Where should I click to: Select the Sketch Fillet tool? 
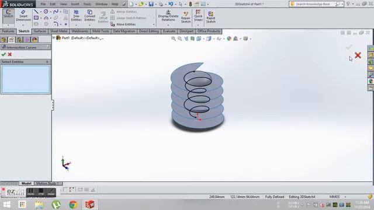56,24
